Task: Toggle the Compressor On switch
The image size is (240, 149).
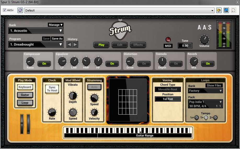Action: click(x=44, y=64)
